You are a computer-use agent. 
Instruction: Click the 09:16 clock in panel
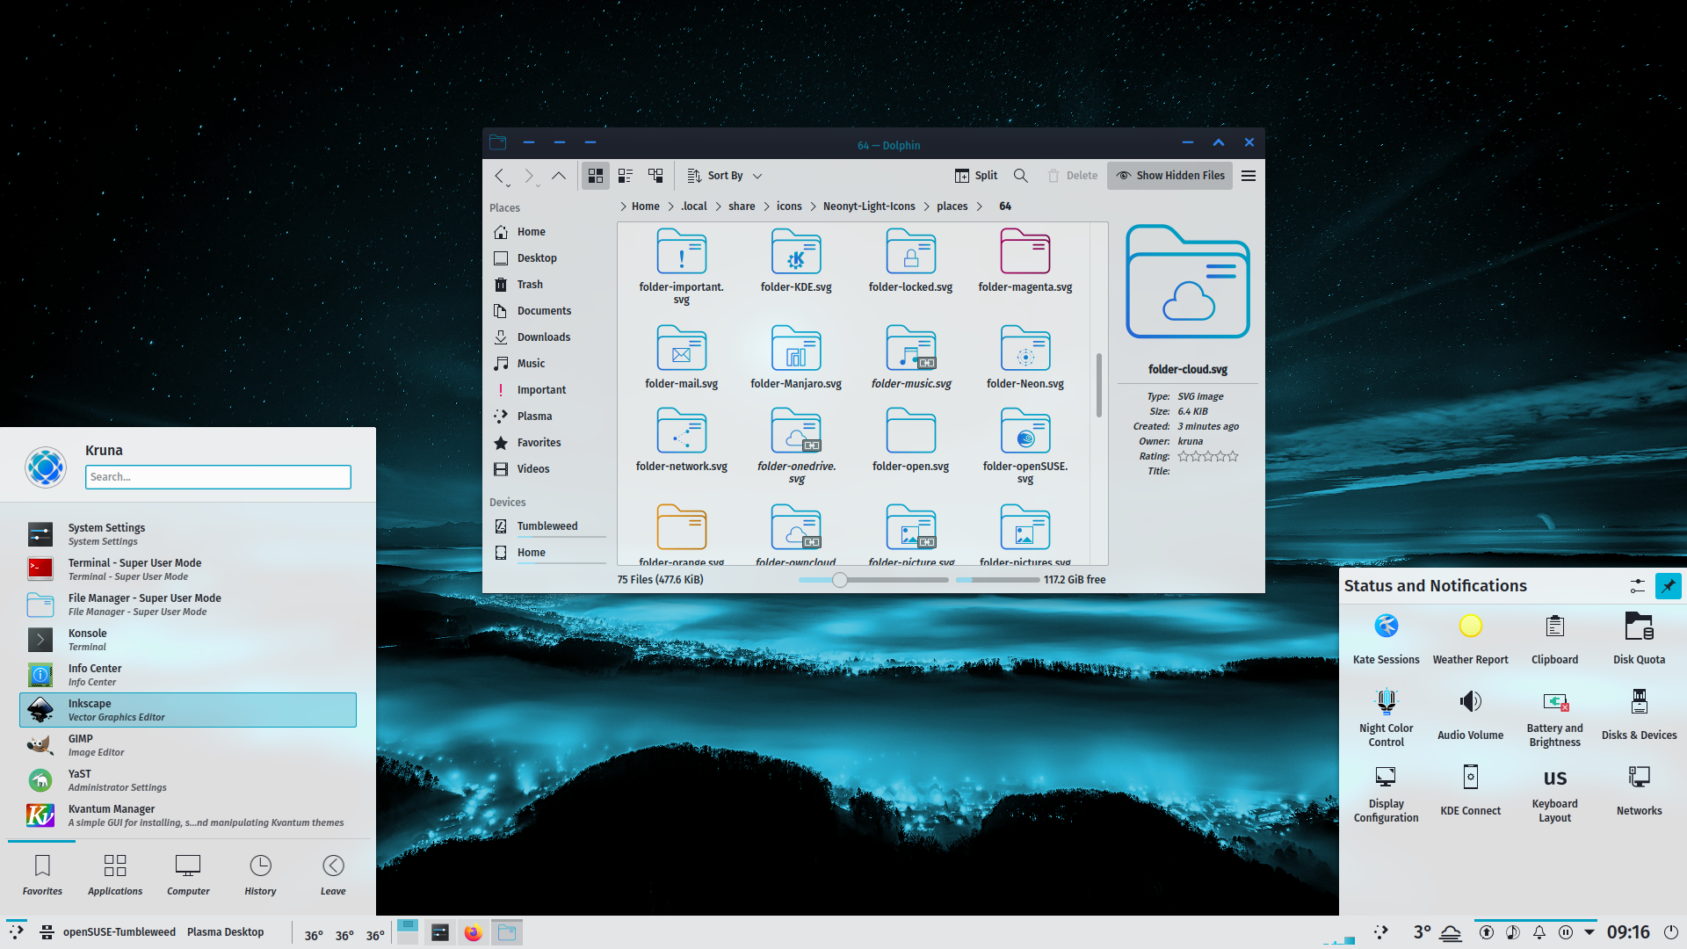(x=1628, y=932)
